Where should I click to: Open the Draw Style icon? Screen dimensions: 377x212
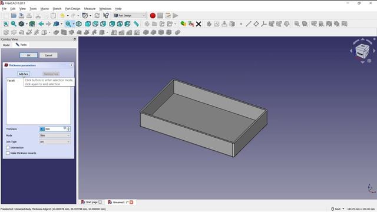tap(21, 24)
